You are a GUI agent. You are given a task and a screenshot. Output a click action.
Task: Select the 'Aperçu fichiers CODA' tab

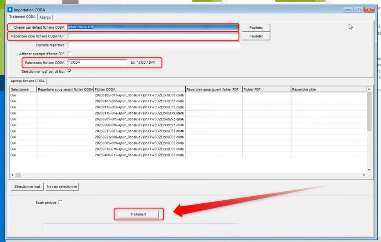(x=28, y=81)
